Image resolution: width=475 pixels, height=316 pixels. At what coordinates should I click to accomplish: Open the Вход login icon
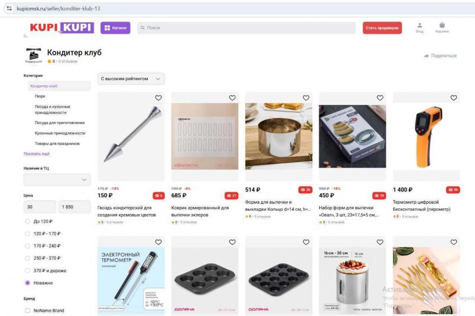point(420,25)
